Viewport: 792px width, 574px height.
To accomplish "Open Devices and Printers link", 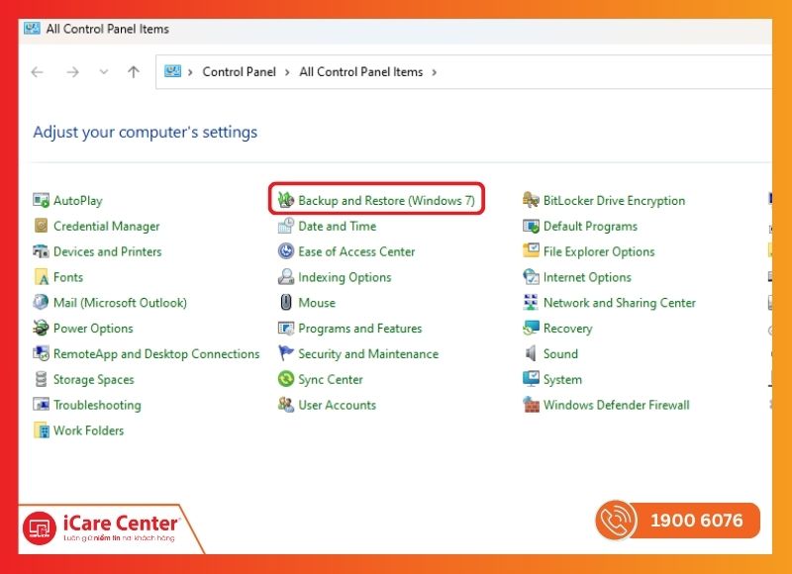I will 107,252.
